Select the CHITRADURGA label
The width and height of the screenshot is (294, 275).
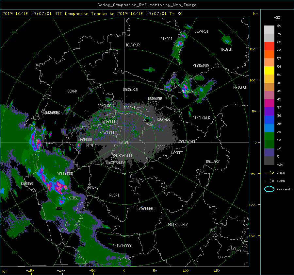pyautogui.click(x=178, y=225)
